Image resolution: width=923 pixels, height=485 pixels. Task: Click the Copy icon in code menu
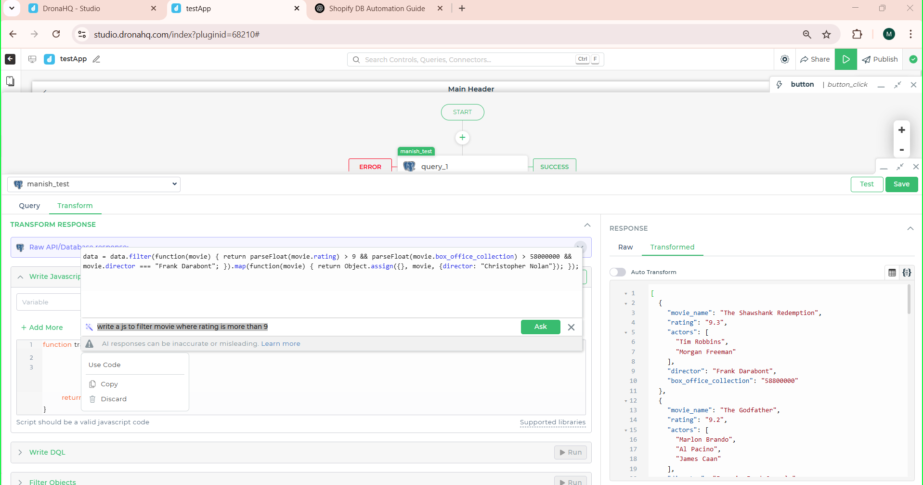[92, 384]
